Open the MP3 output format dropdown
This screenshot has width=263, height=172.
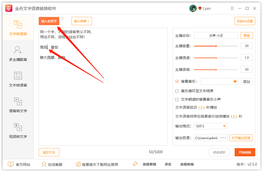point(210,126)
